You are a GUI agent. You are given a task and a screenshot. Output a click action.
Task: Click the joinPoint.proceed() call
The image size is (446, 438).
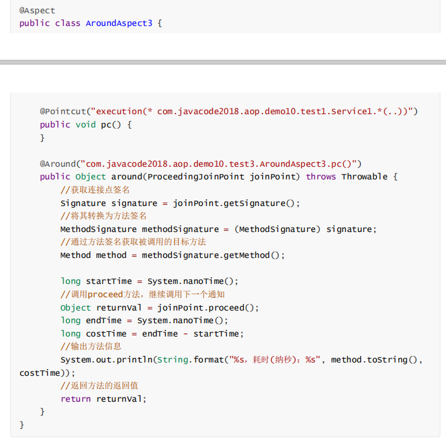pyautogui.click(x=208, y=308)
